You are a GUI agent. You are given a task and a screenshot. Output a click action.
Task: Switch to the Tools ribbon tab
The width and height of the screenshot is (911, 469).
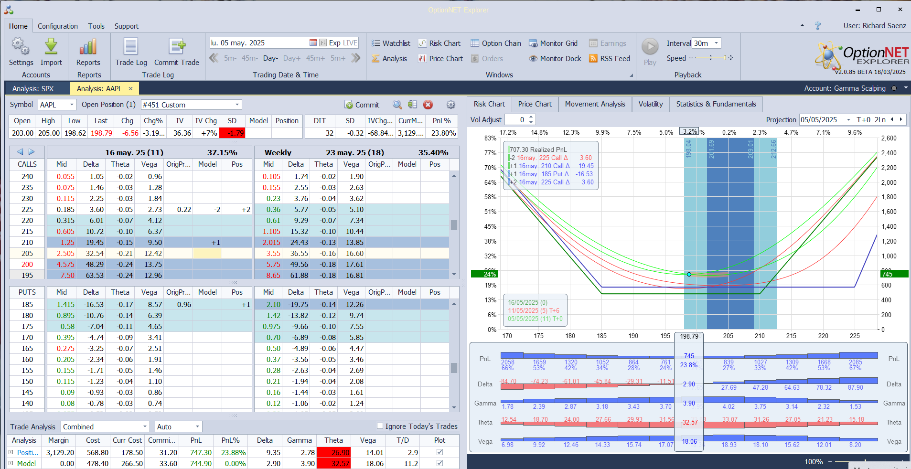coord(96,26)
